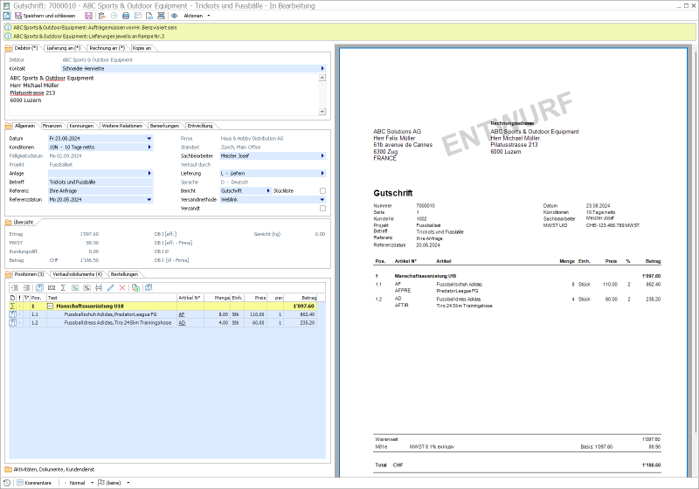Switch to the Entwicklung tab

click(200, 126)
